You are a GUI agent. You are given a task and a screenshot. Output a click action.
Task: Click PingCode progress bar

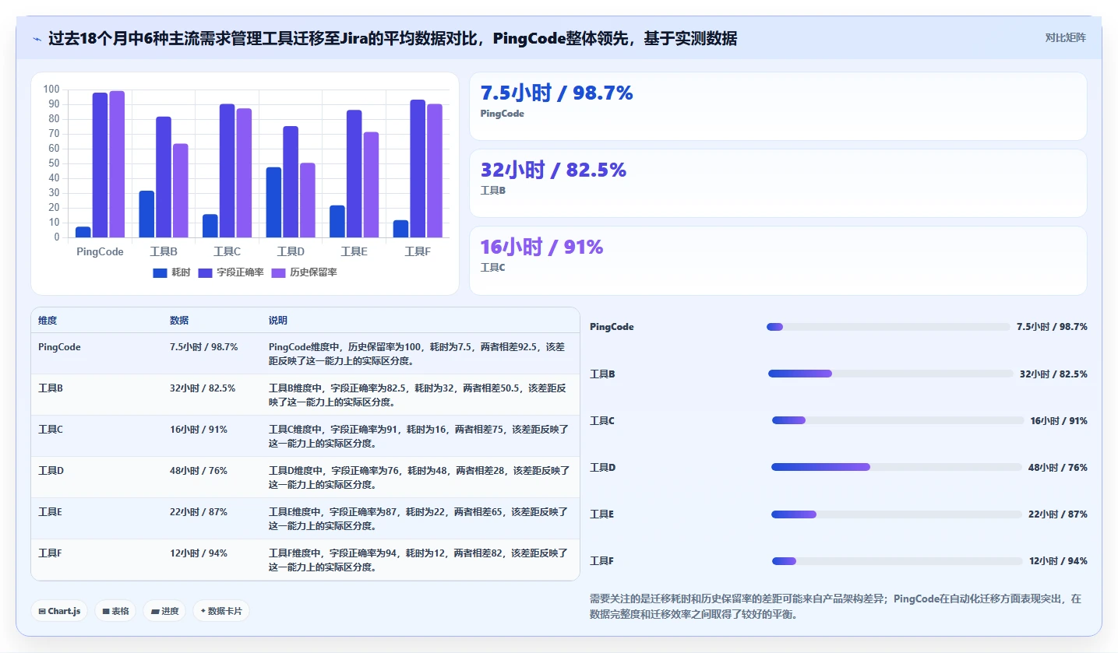[x=888, y=327]
